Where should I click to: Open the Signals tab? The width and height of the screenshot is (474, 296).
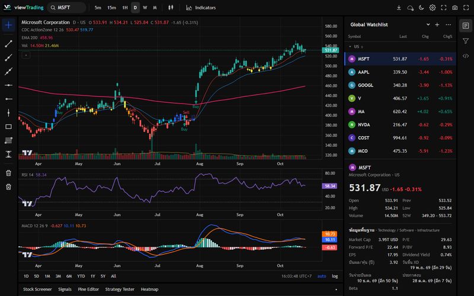pos(65,289)
